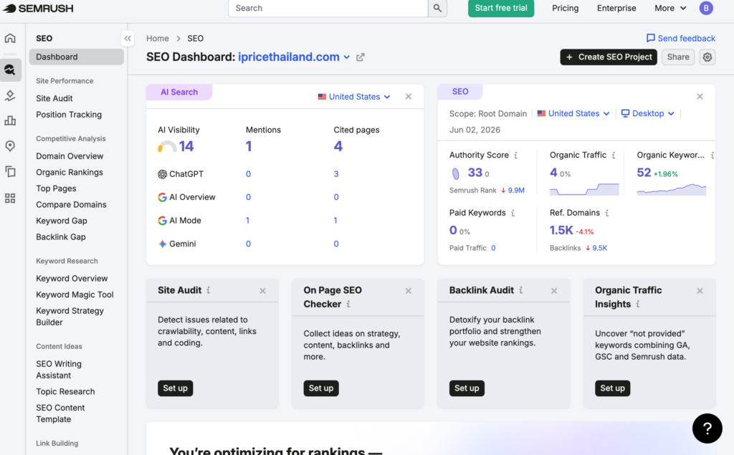Open the user avatar B menu
Viewport: 734px width, 455px height.
click(706, 8)
